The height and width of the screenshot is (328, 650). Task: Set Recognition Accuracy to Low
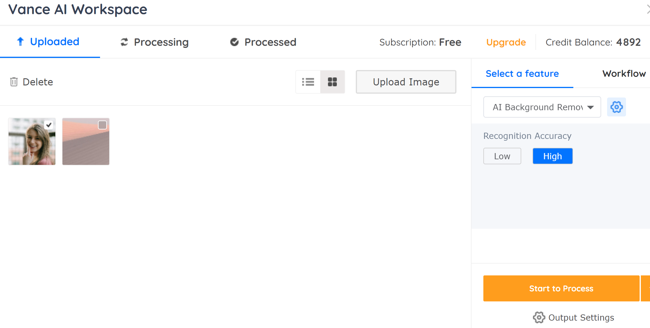pos(502,156)
